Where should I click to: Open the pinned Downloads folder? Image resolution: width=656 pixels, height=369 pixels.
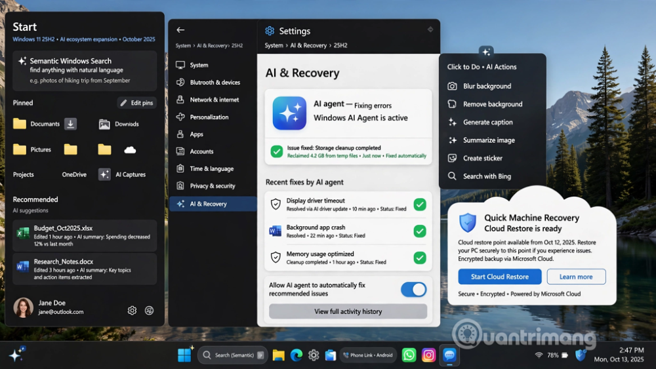point(119,124)
